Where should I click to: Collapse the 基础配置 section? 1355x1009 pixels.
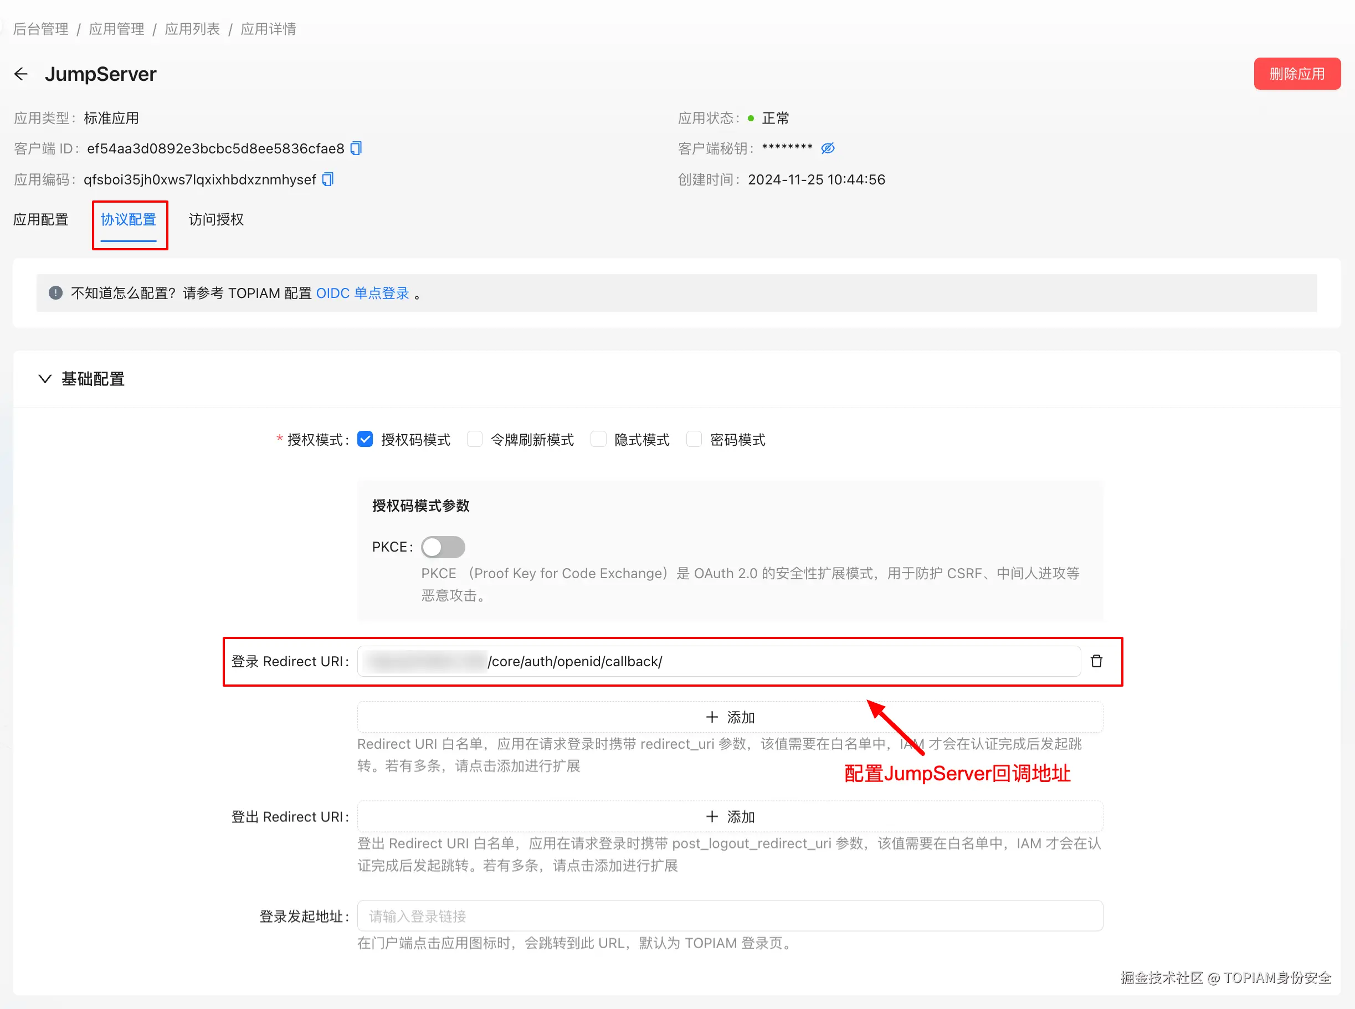pyautogui.click(x=45, y=379)
